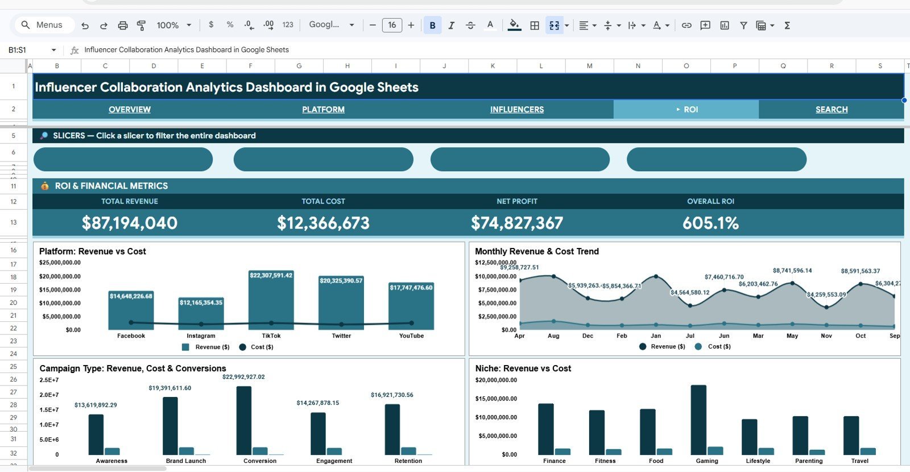Increase font size with plus button
Screen dimensions: 910x472
411,25
